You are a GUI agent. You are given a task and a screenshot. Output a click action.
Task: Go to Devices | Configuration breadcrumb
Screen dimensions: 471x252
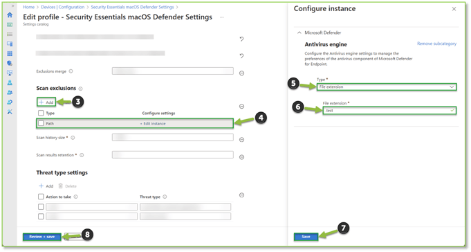pos(63,7)
